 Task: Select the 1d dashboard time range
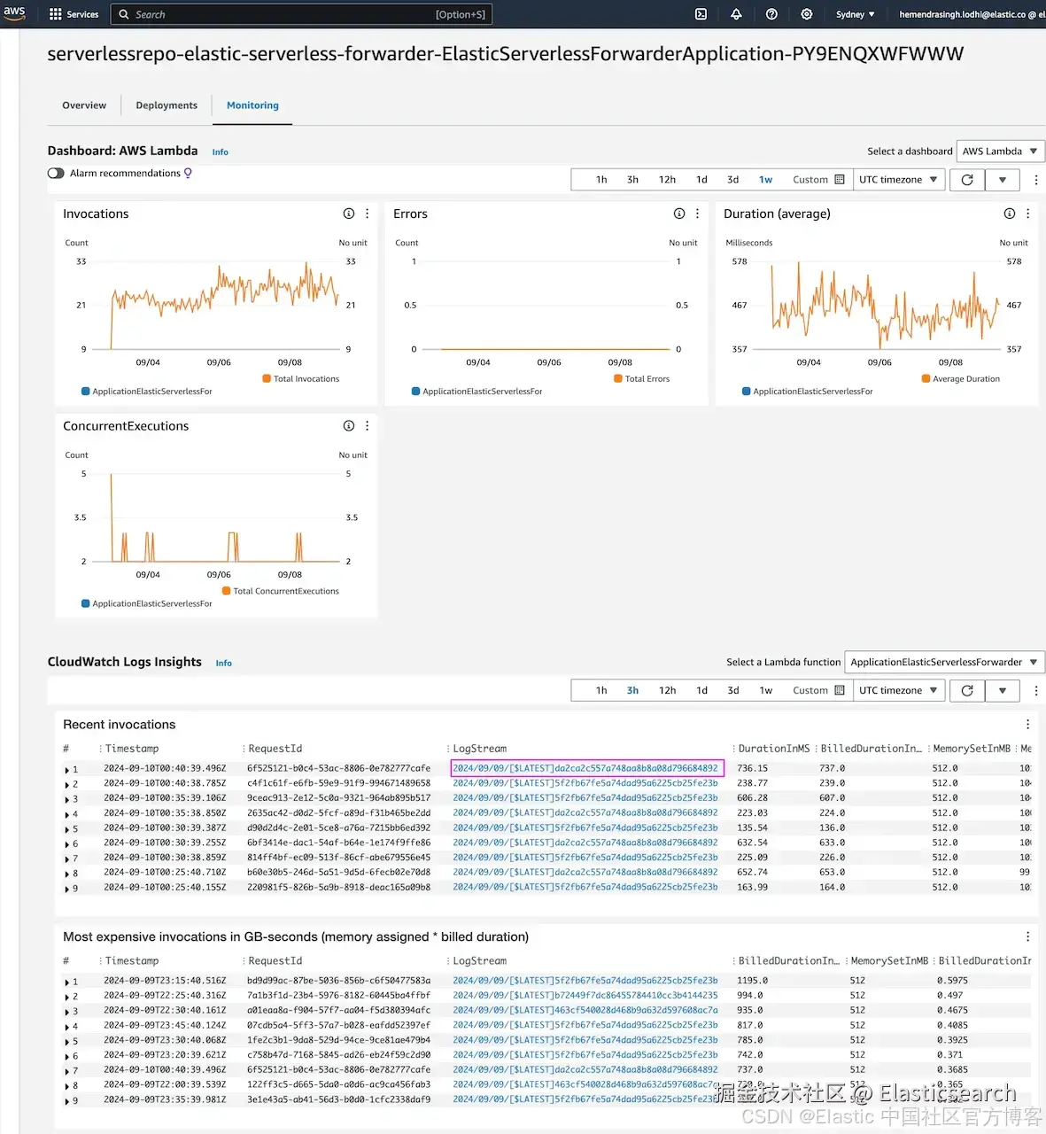click(701, 180)
